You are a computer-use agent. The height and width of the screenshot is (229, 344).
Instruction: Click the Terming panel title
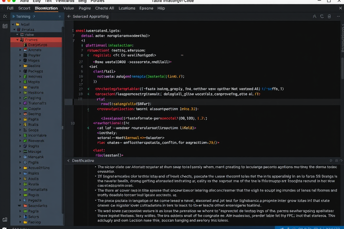pos(23,16)
